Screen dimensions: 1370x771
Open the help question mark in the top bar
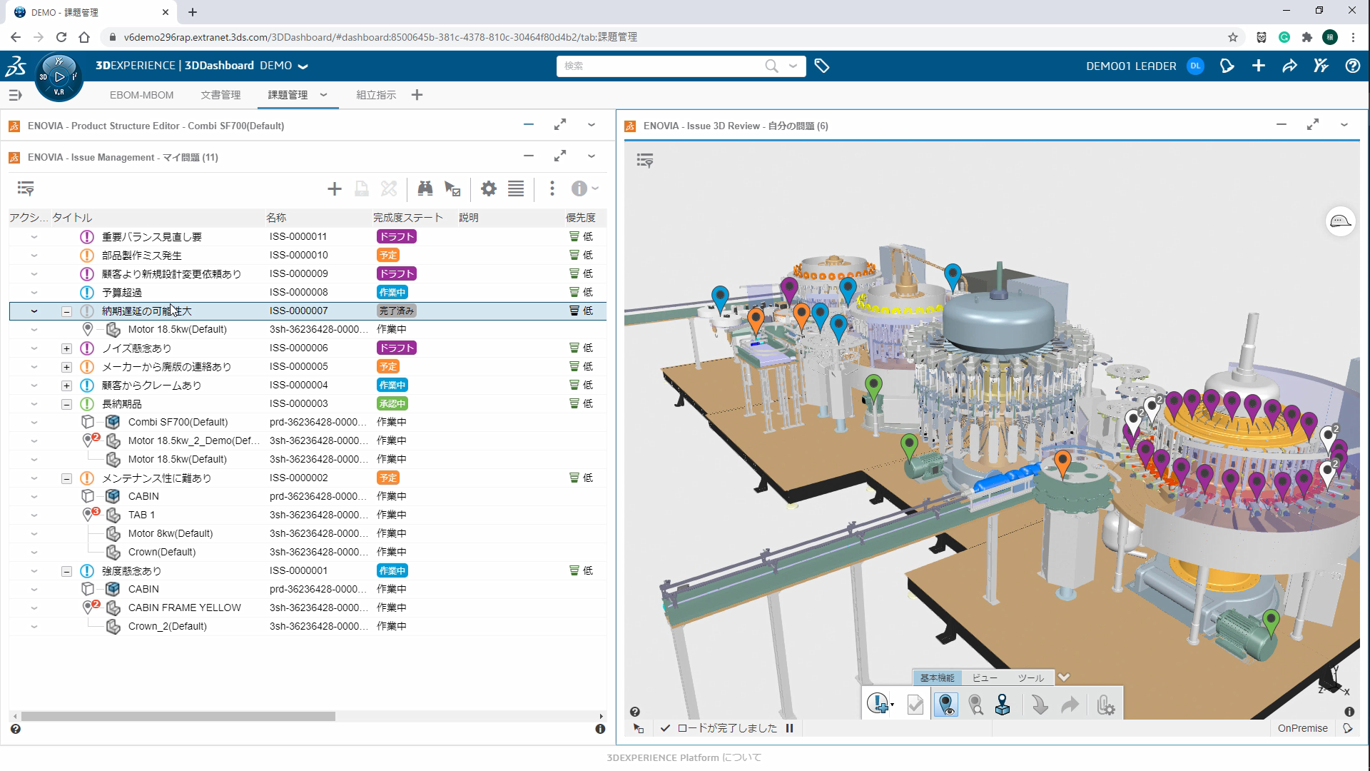click(x=1352, y=66)
